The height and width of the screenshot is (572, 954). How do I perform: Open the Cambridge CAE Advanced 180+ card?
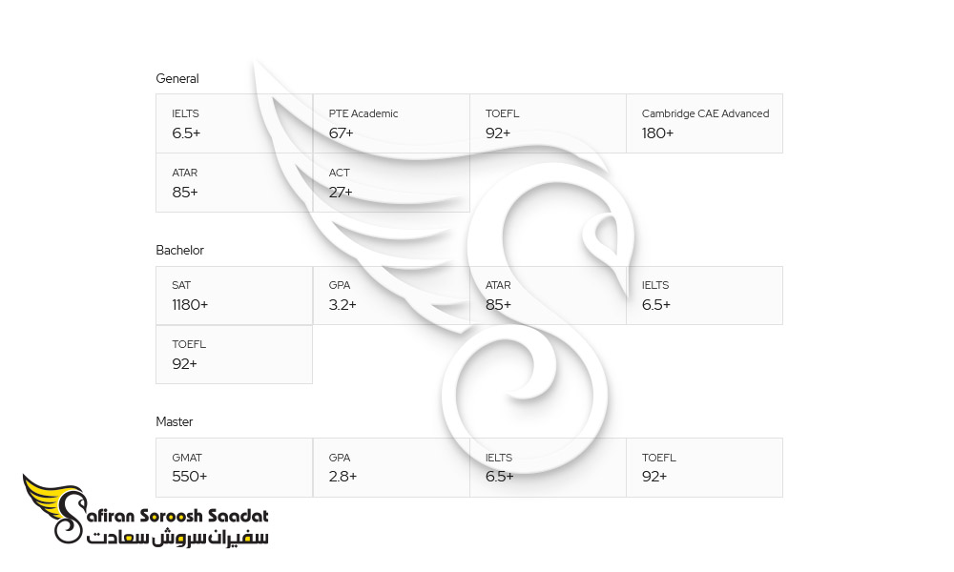[705, 123]
